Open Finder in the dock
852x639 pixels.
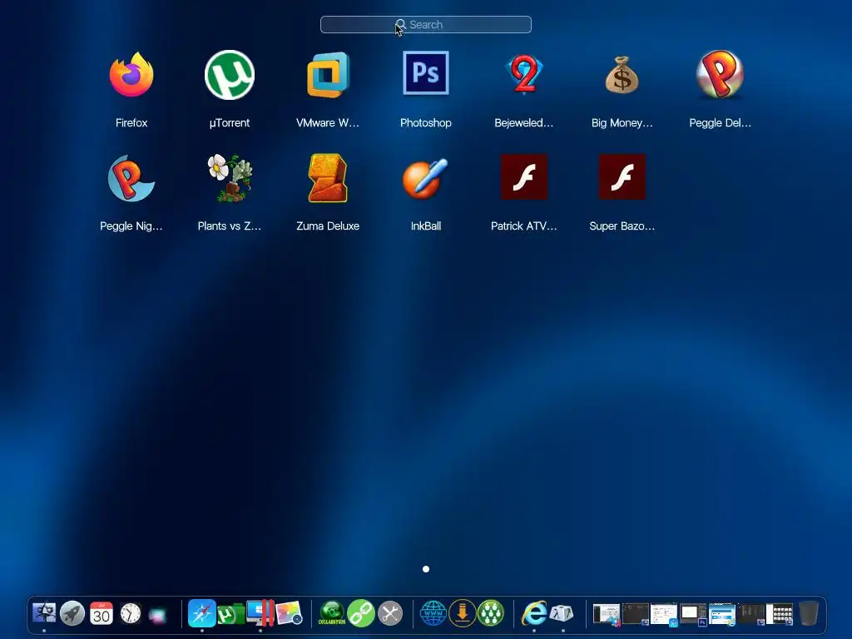click(x=44, y=613)
